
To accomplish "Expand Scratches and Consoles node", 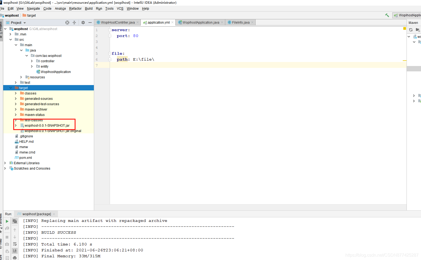I will tap(5, 169).
